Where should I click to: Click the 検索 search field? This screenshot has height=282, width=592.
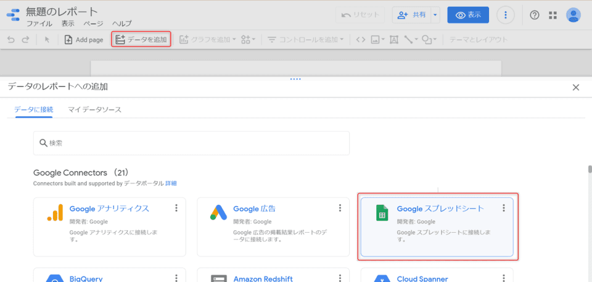coord(191,143)
